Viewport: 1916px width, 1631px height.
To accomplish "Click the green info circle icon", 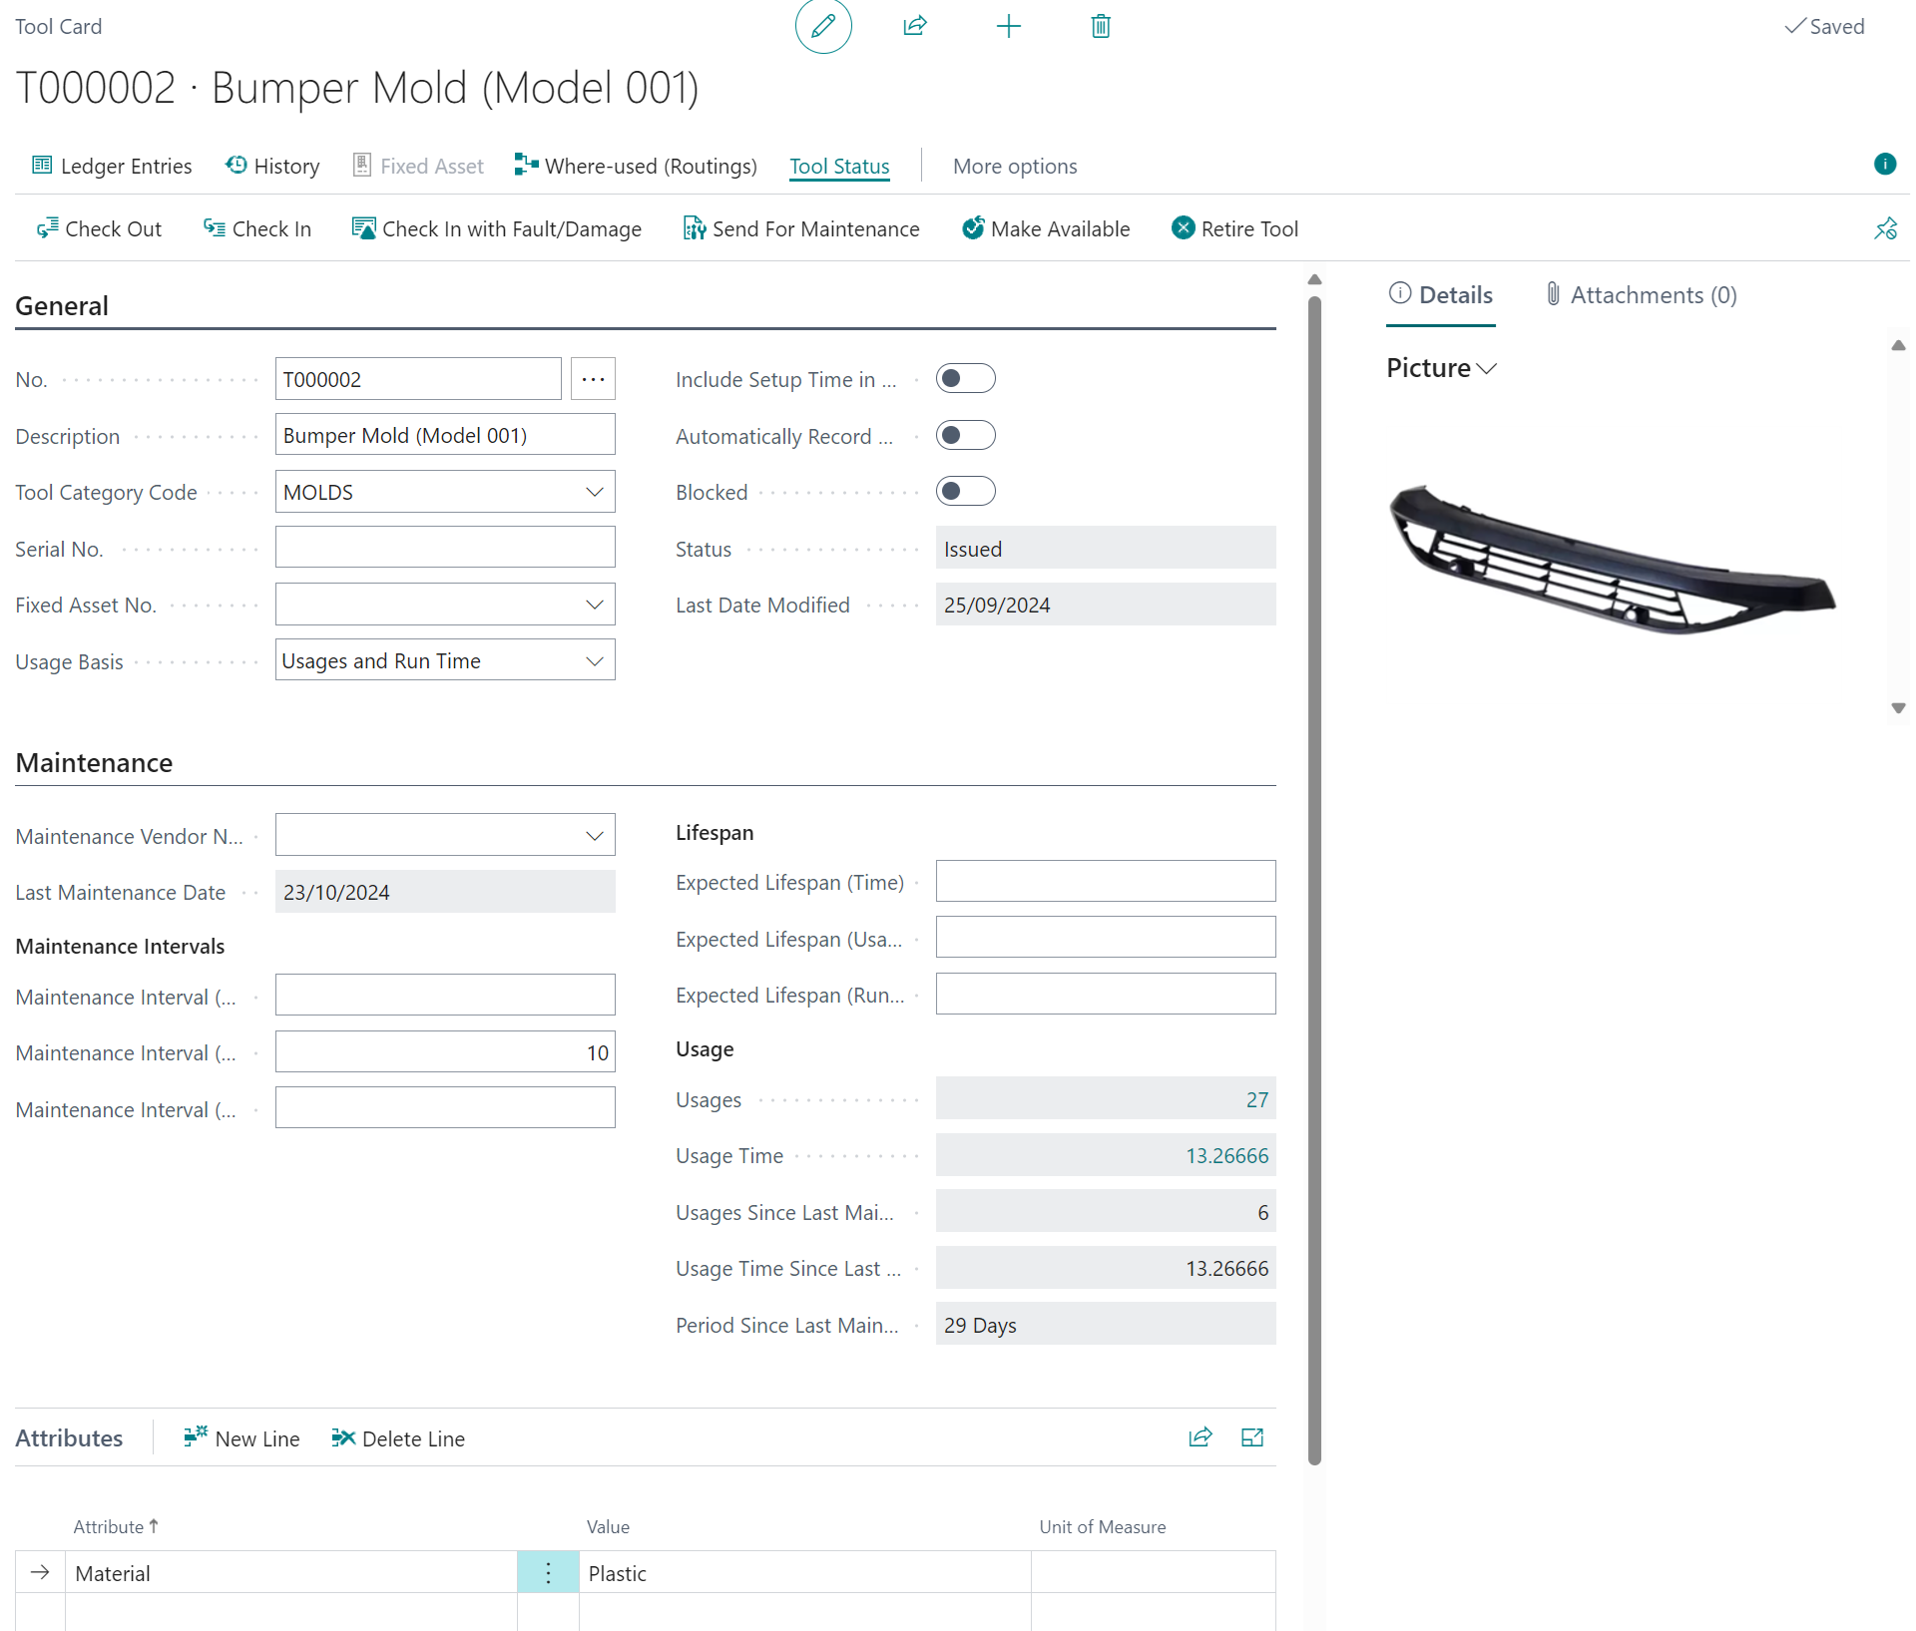I will coord(1884,165).
